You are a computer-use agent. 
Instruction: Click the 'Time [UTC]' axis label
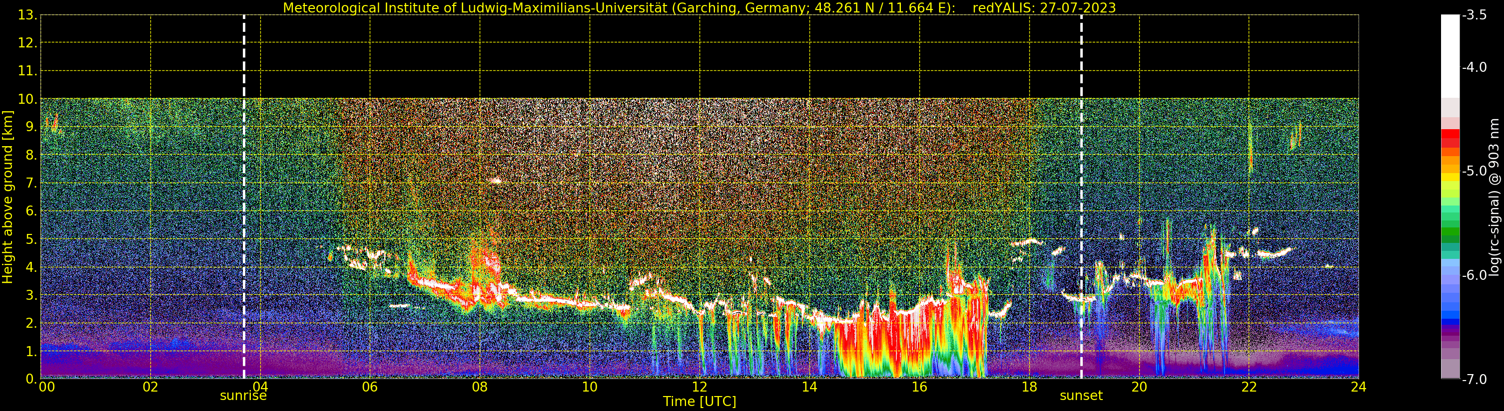(700, 402)
